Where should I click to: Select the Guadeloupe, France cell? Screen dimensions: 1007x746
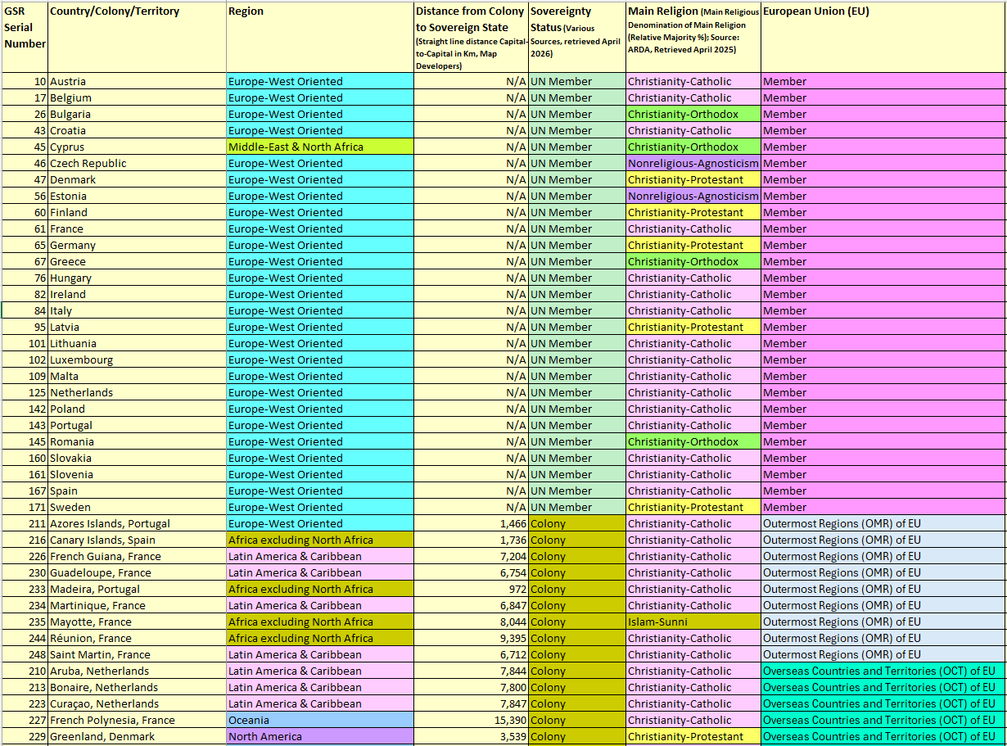pyautogui.click(x=137, y=572)
